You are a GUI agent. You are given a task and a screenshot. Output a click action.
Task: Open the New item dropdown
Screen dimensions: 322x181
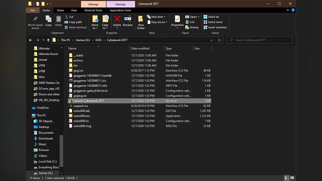pyautogui.click(x=156, y=17)
